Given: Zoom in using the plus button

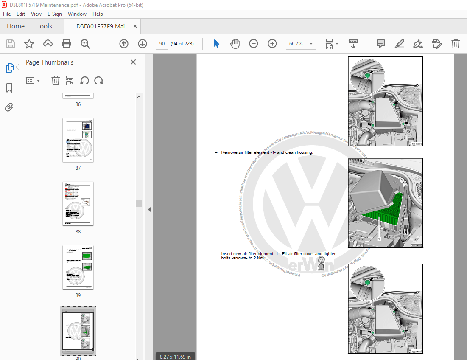Looking at the screenshot, I should point(272,44).
